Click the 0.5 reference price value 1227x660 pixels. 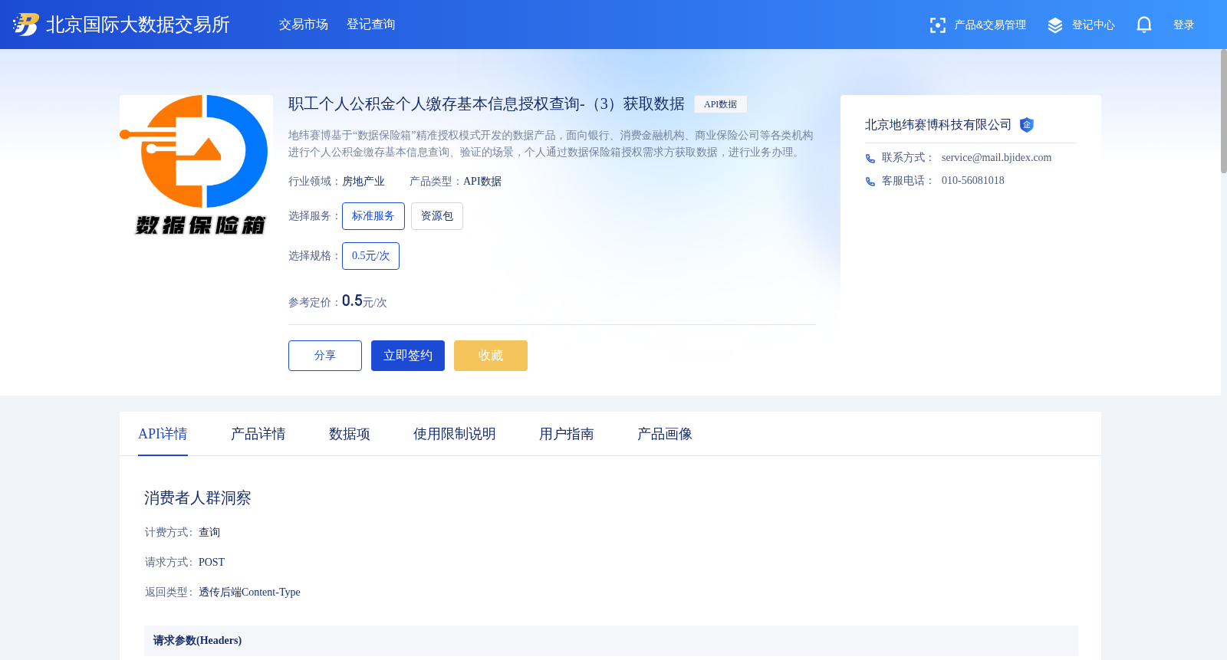coord(352,300)
